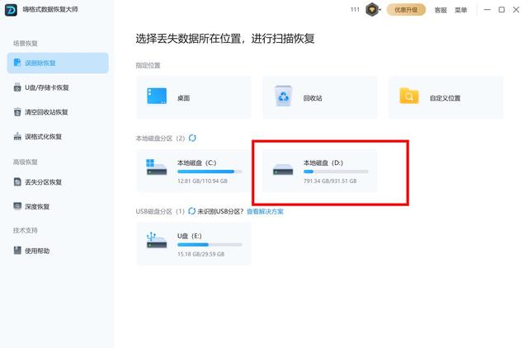Select 丢失分区恢复 in sidebar
Viewport: 528px width, 348px height.
[58, 182]
